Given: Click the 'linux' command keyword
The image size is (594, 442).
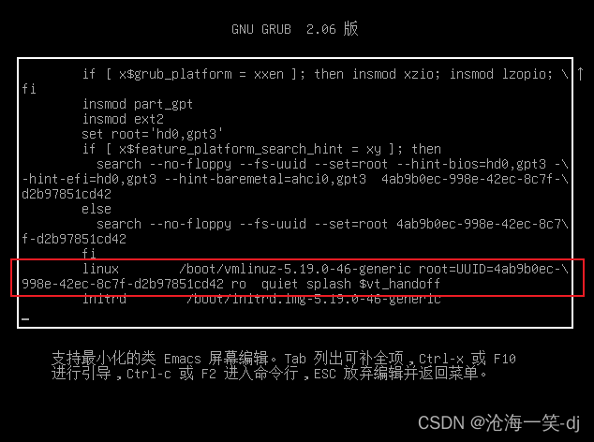Looking at the screenshot, I should [x=100, y=269].
